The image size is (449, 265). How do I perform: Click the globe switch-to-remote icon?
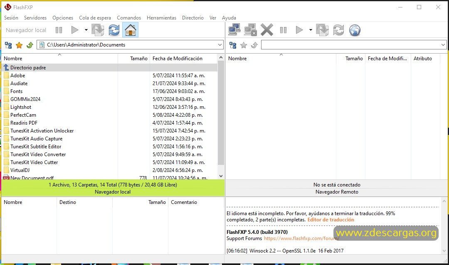(355, 30)
